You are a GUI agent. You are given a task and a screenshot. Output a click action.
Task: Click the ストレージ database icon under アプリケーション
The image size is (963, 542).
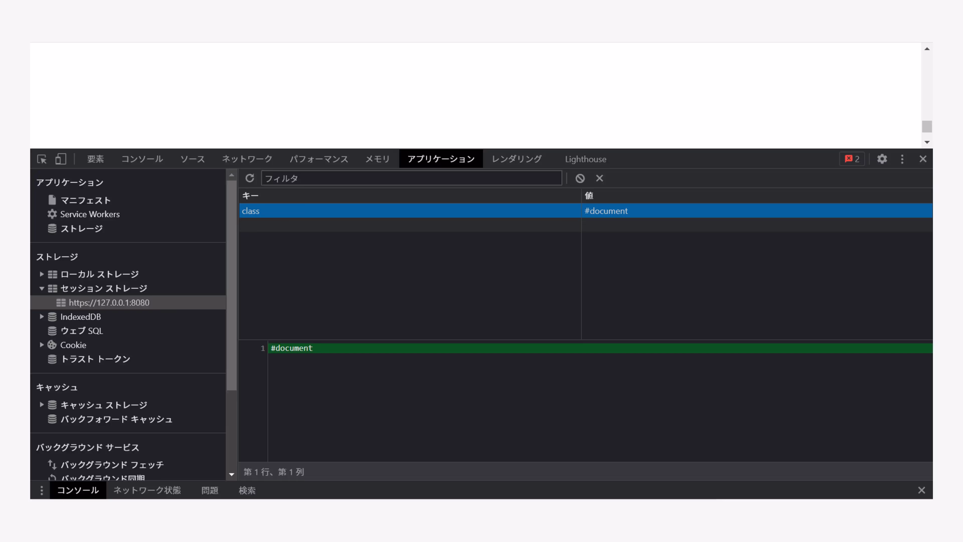52,228
